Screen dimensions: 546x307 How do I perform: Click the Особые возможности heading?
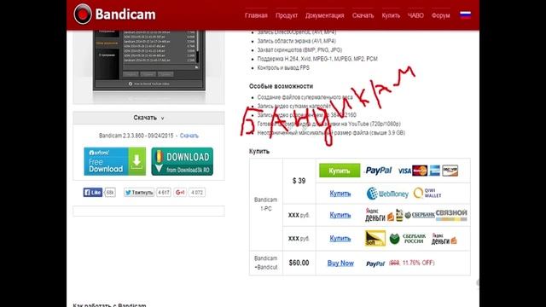click(281, 86)
